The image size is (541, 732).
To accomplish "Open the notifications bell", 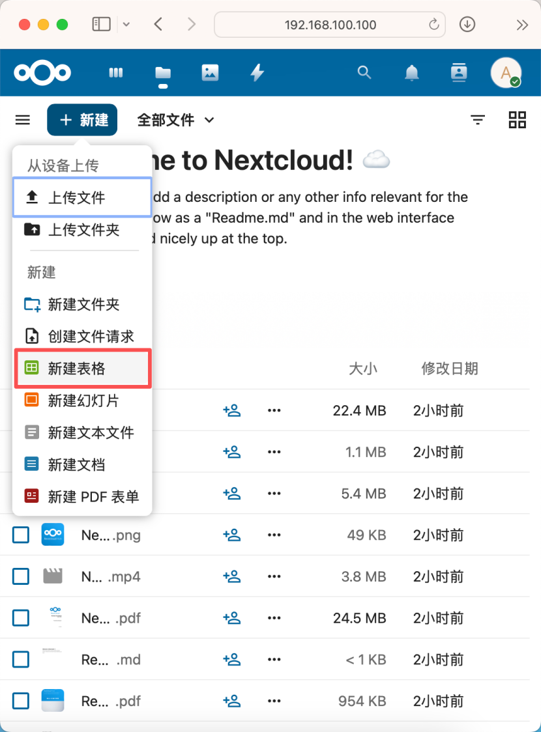I will 411,73.
